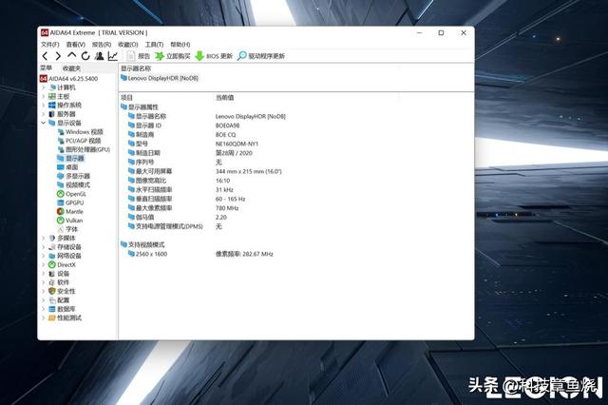Open the 文件(F) menu
The image size is (608, 405).
click(50, 45)
